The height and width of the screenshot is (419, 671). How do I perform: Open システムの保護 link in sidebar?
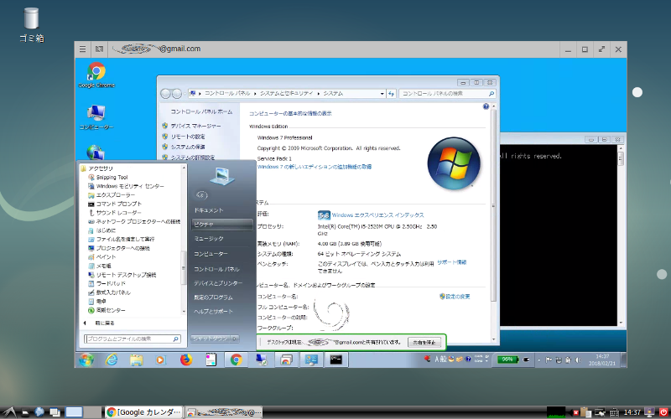coord(188,147)
